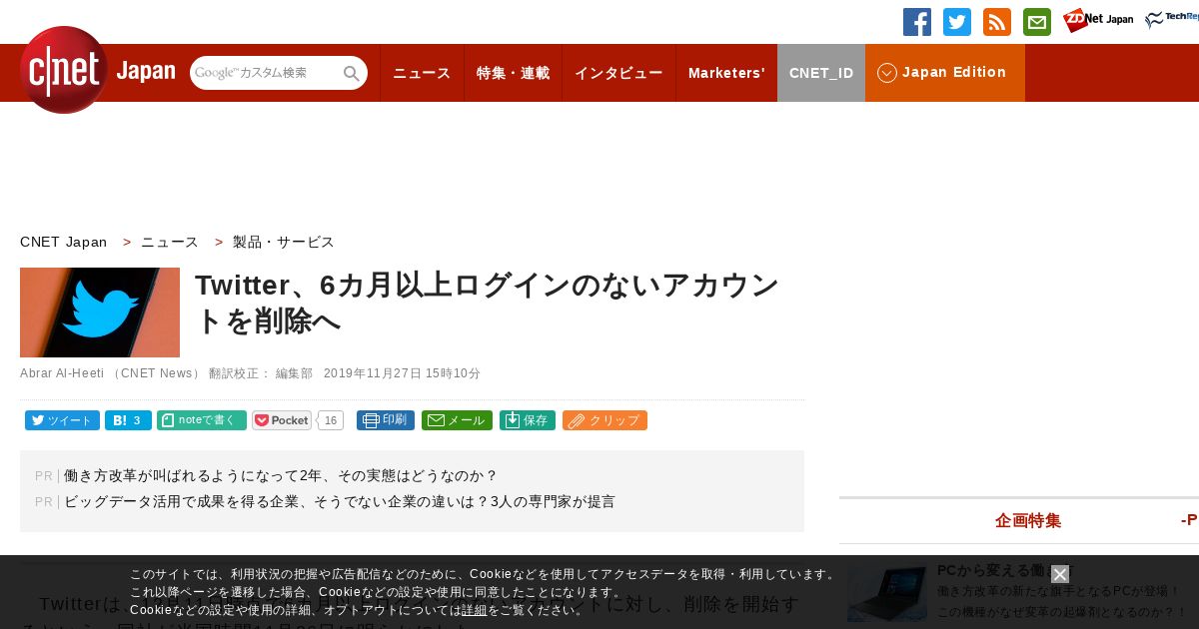Select the article headline about Twitter アカウント削除
This screenshot has height=629, width=1199.
point(487,303)
